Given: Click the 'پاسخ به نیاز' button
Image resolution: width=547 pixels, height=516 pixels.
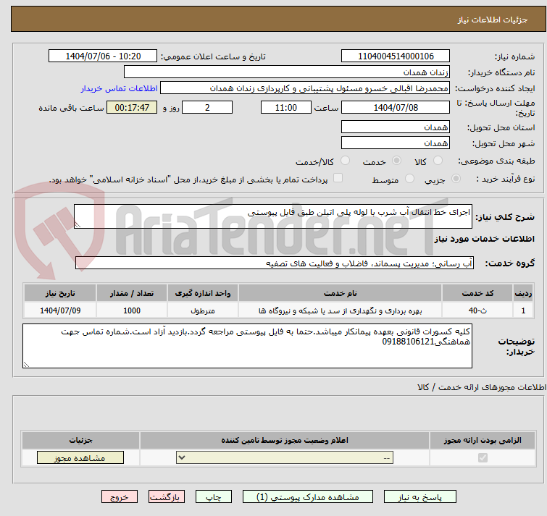Looking at the screenshot, I should coord(420,497).
